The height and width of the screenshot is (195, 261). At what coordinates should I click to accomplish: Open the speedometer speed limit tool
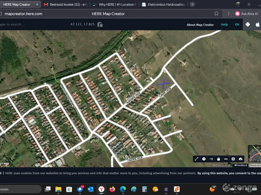241,159
